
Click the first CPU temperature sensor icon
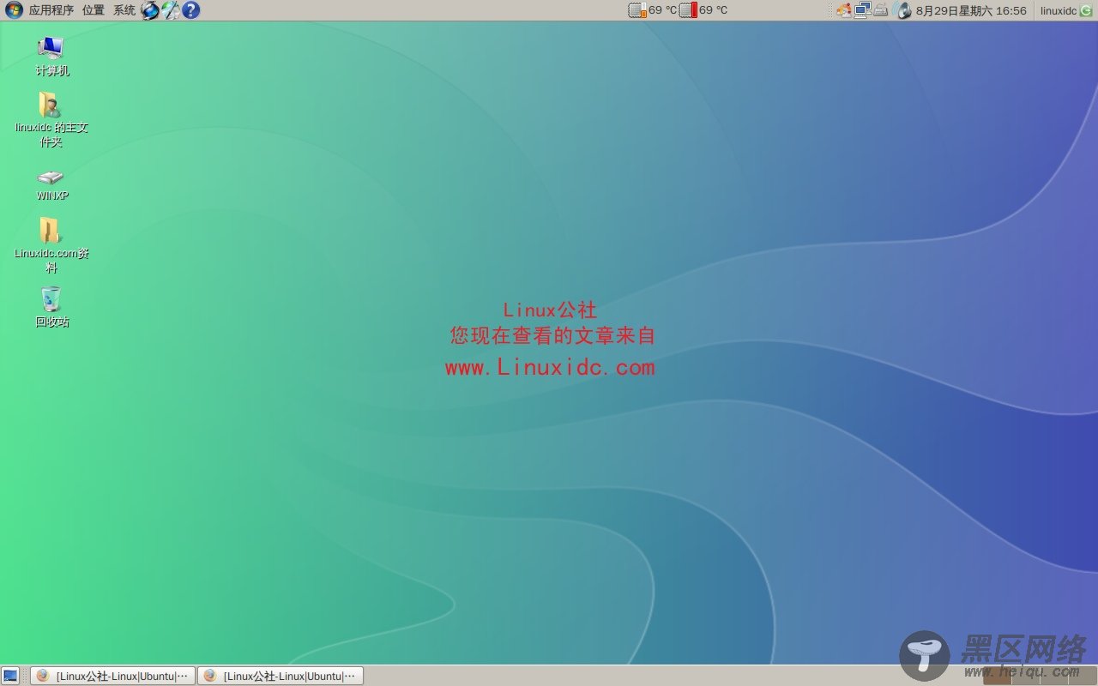636,10
